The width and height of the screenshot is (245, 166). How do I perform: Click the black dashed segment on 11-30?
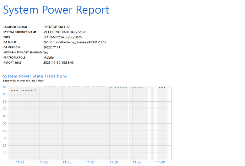(x=162, y=87)
